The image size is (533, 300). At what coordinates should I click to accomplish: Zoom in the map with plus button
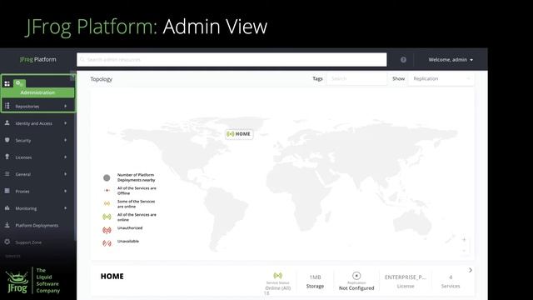point(464,240)
